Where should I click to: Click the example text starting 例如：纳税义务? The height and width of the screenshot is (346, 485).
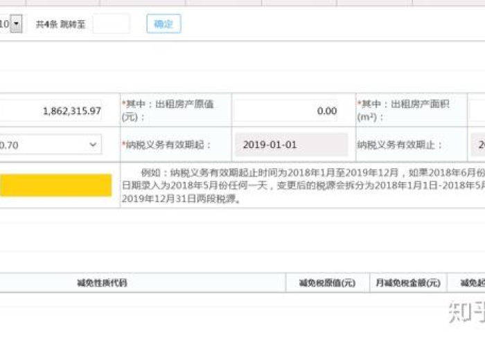[303, 185]
